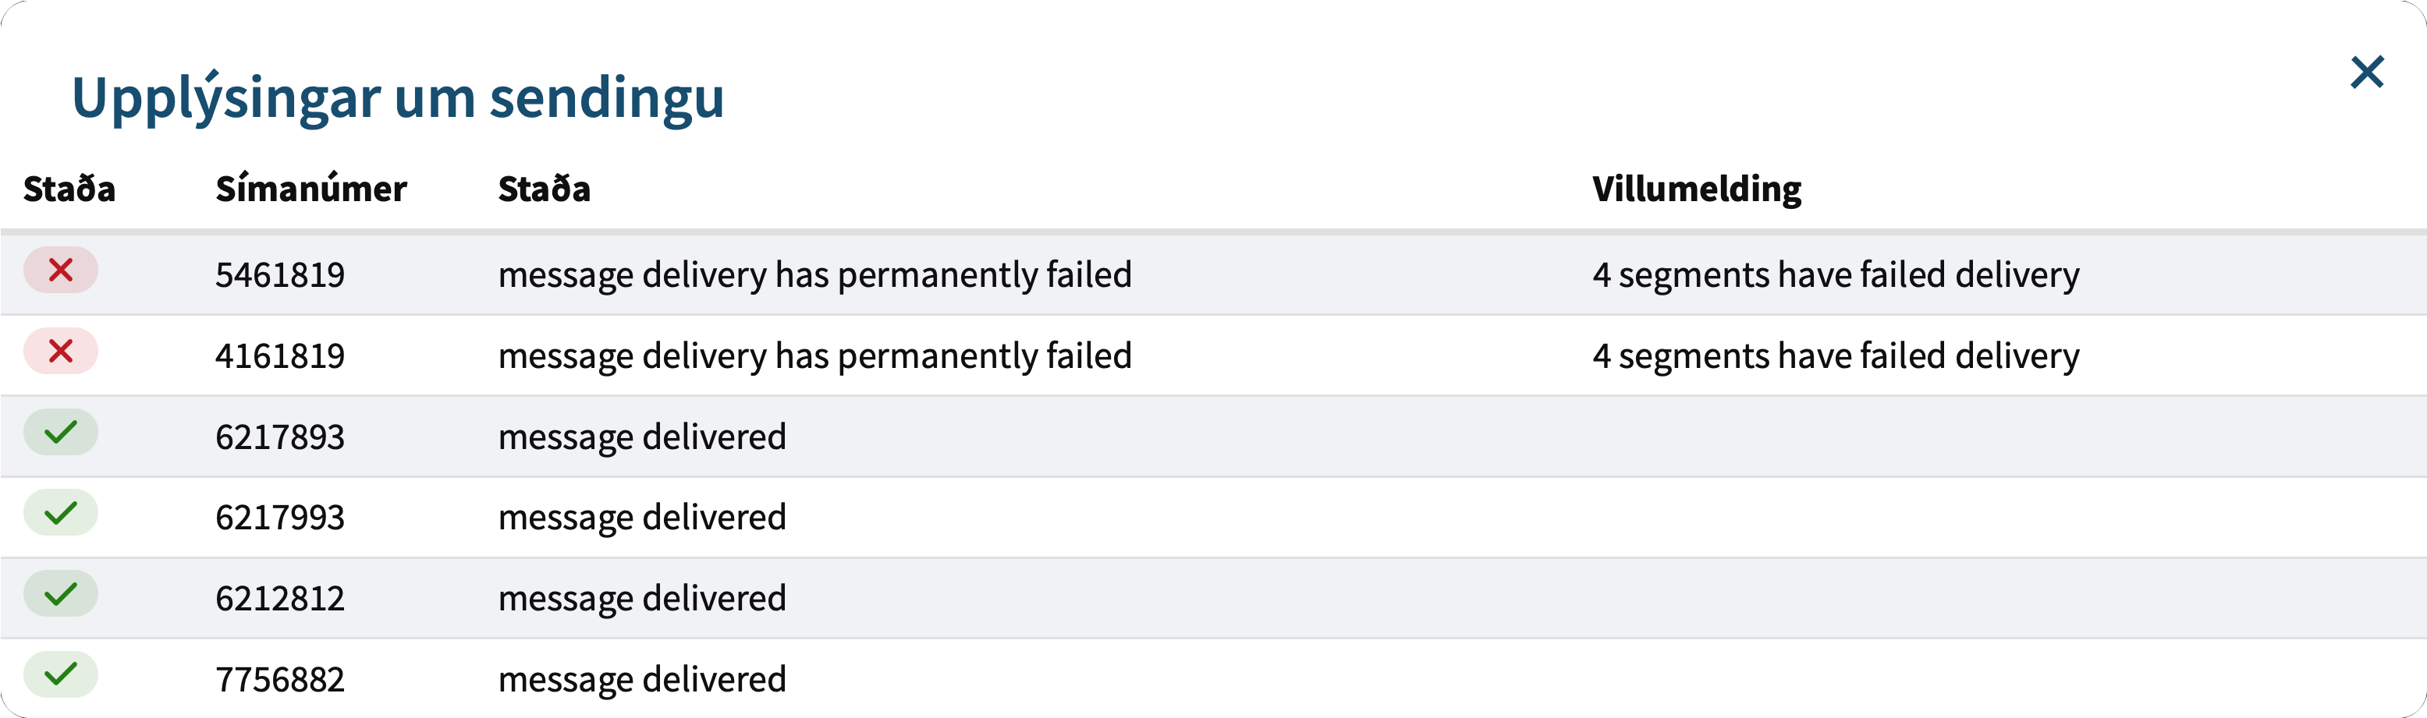The width and height of the screenshot is (2427, 718).
Task: Click the error message for 4161819
Action: coord(1836,355)
